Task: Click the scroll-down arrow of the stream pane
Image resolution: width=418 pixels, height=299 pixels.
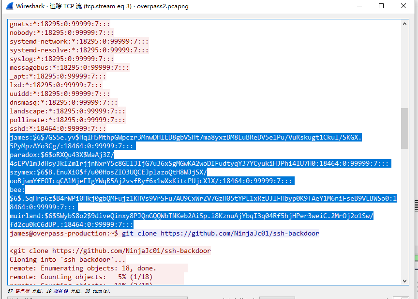Action: click(404, 281)
